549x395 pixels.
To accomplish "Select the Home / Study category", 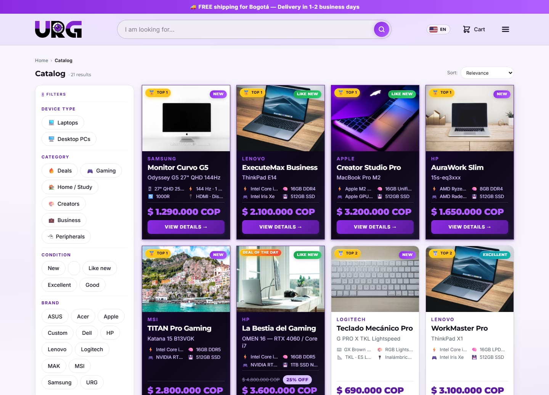I will point(70,187).
